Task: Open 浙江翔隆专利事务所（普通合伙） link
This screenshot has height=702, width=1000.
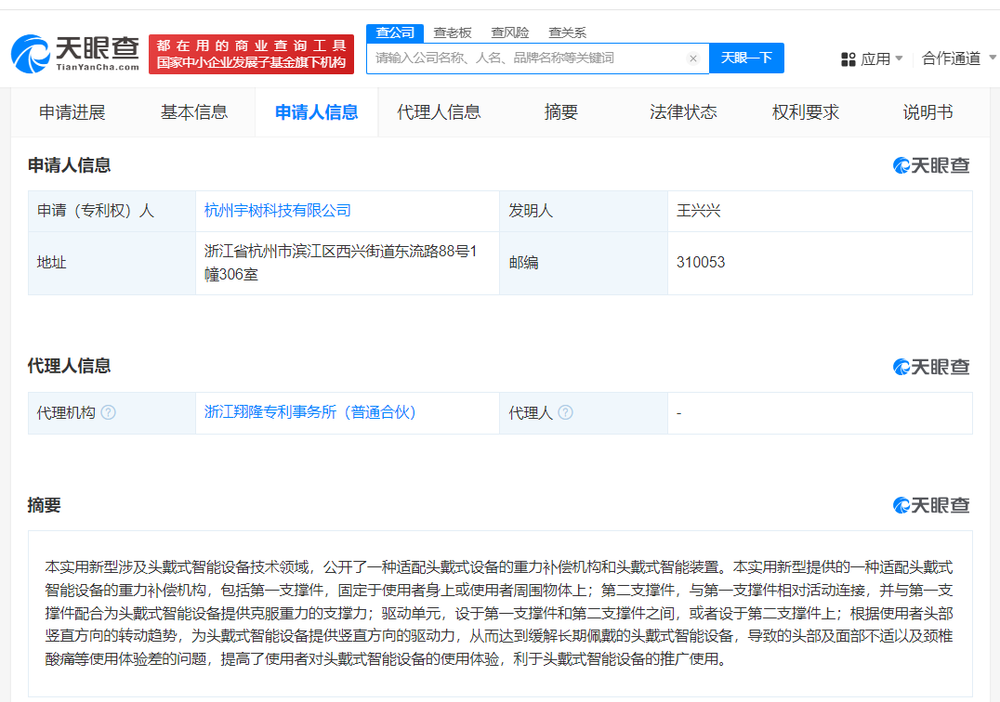Action: point(310,412)
